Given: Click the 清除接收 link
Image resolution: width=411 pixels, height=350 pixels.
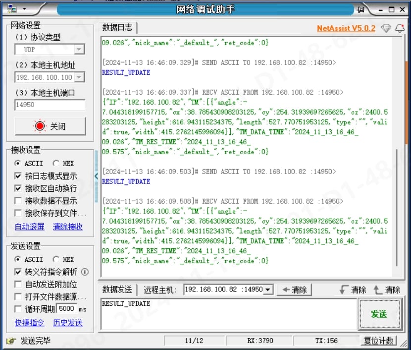Looking at the screenshot, I should point(68,227).
